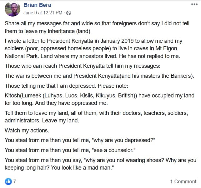The height and width of the screenshot is (188, 201).
Task: Click the line ending "see a counselor."
Action: point(70,150)
